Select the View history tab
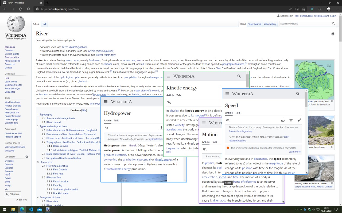This screenshot has width=342, height=213. click(x=270, y=24)
